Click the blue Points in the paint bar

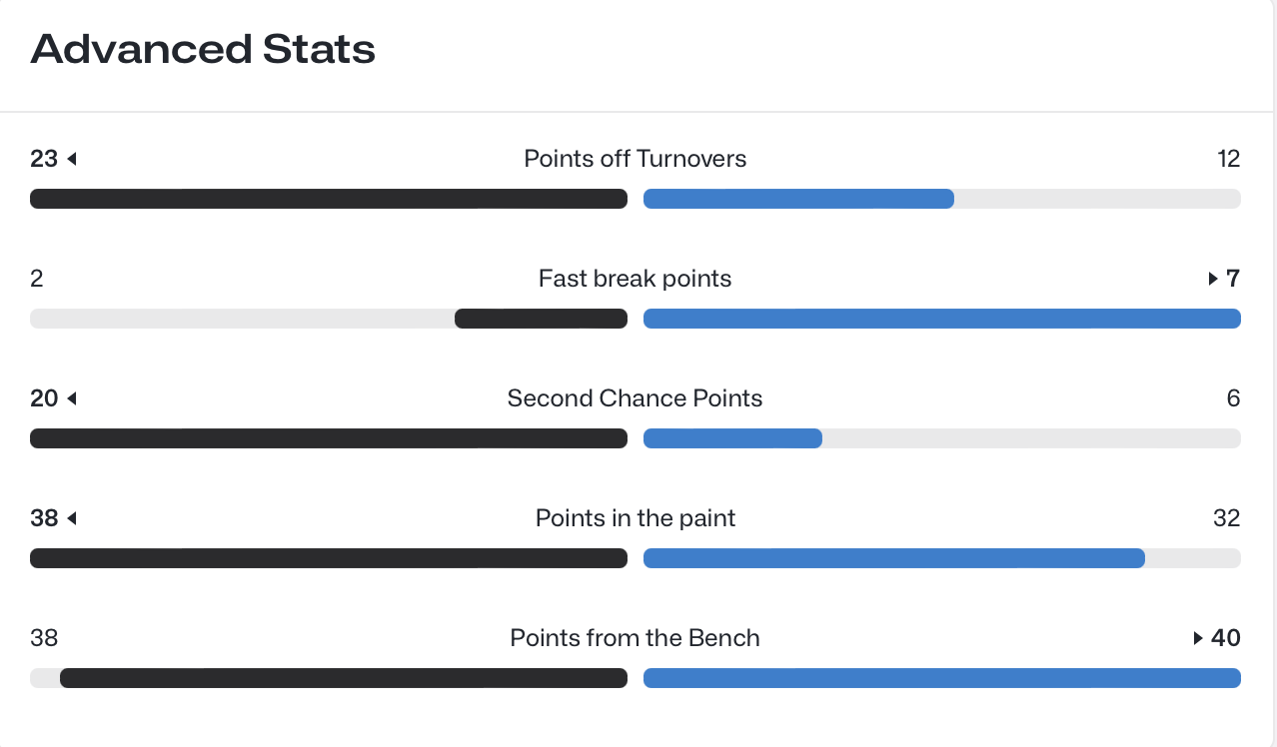893,558
